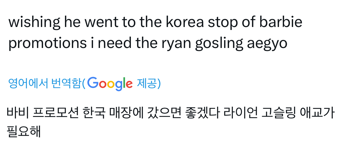The height and width of the screenshot is (158, 352).
Task: Click the Korean word '한국'
Action: [x=94, y=113]
